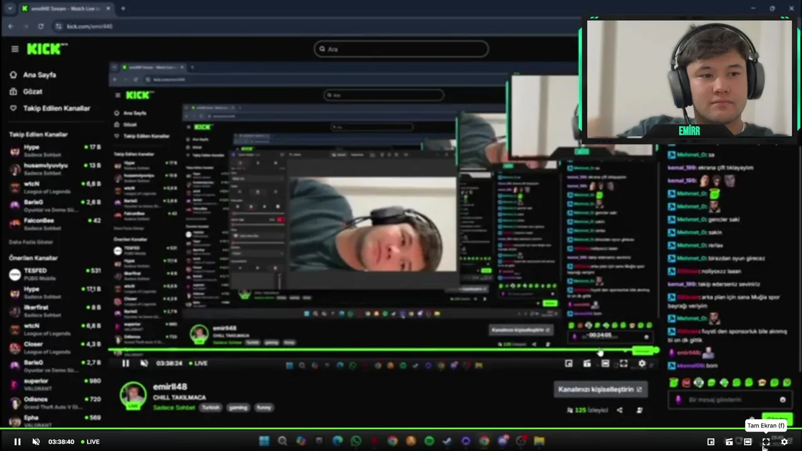The height and width of the screenshot is (451, 802).
Task: Select the gaming tag
Action: 238,407
